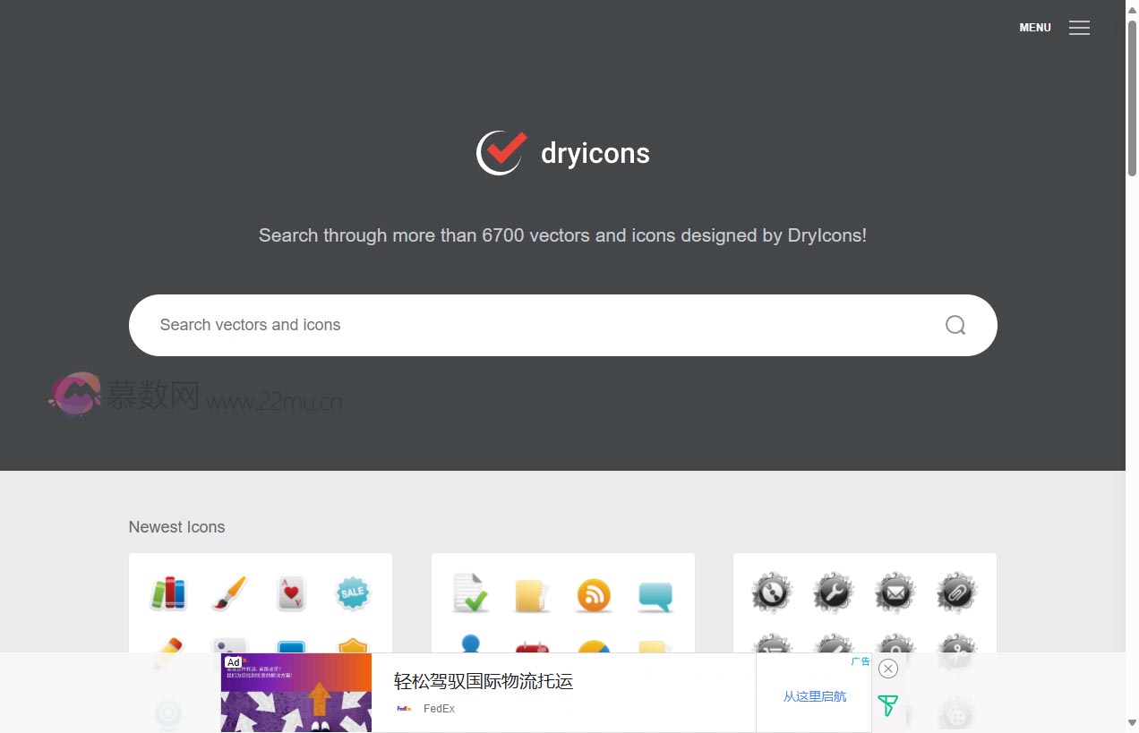
Task: Click the blue SALE badge icon
Action: tap(352, 592)
